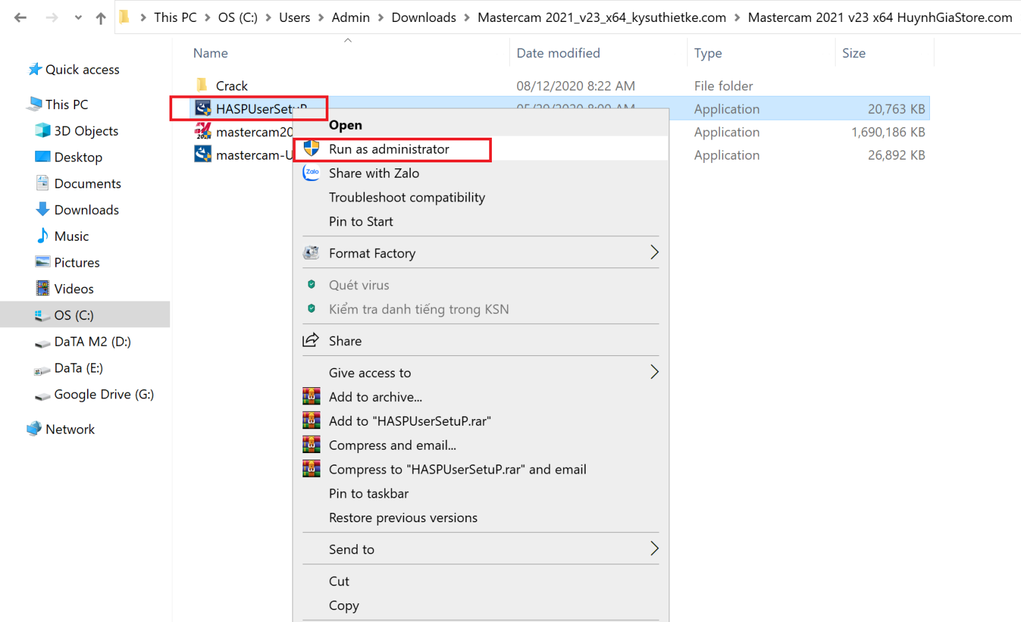The height and width of the screenshot is (622, 1021).
Task: Select Troubleshoot compatibility from context menu
Action: [x=407, y=198]
